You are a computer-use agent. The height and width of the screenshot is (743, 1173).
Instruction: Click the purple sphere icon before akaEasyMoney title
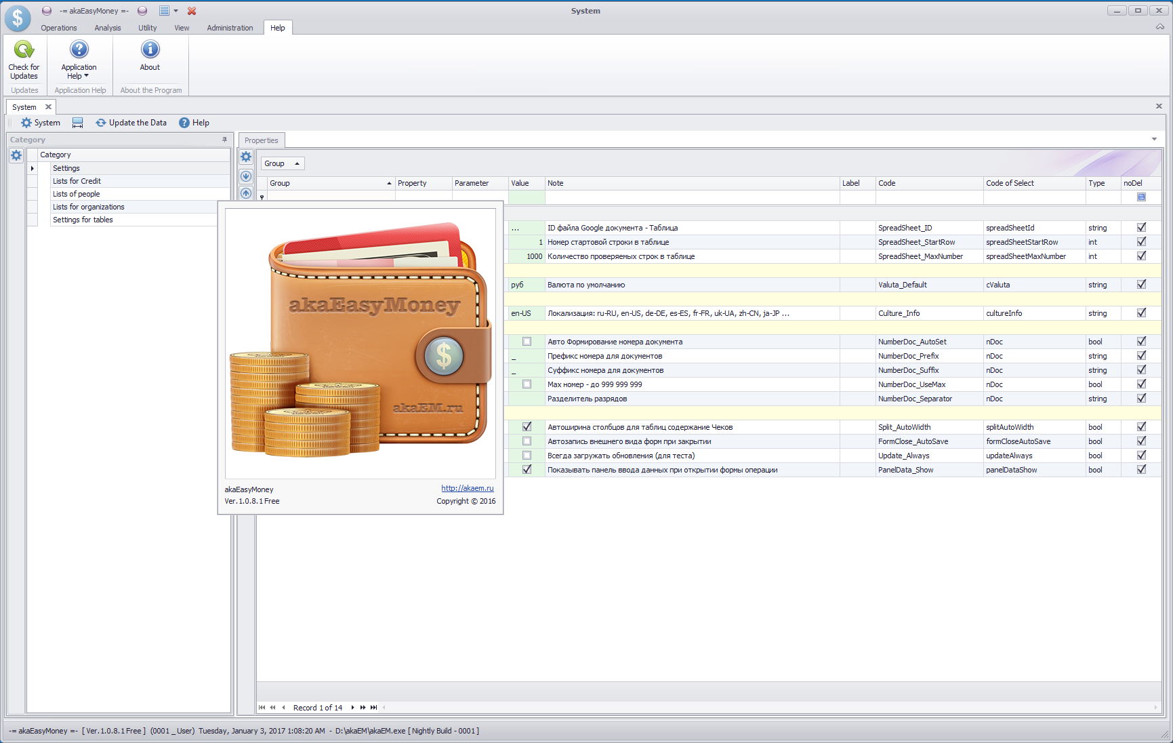47,11
